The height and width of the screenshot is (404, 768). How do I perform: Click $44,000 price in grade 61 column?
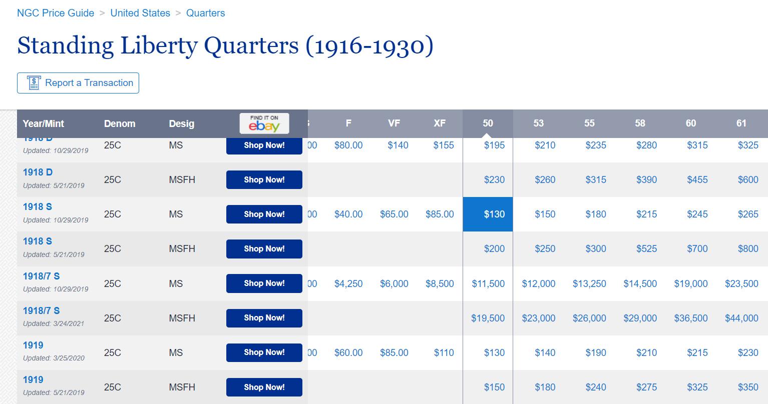741,318
